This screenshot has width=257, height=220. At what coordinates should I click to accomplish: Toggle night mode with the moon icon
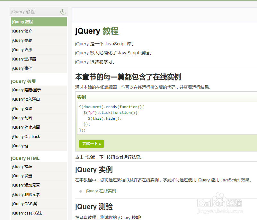(63, 12)
